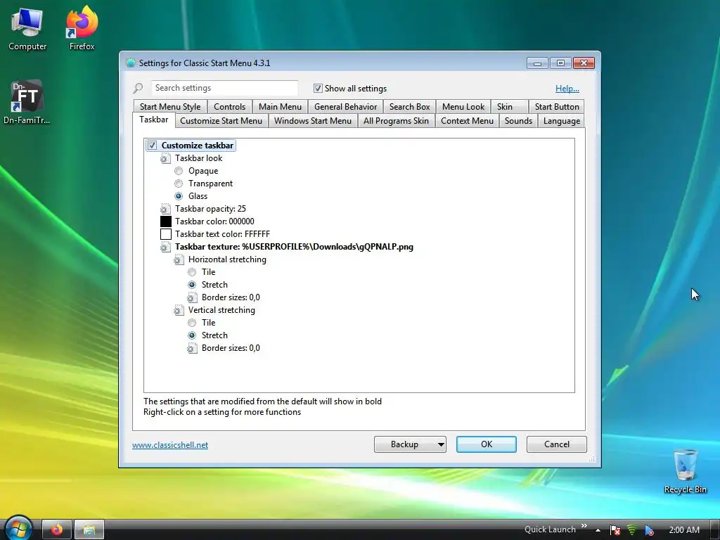The height and width of the screenshot is (540, 720).
Task: Open the Sounds tab
Action: coord(518,121)
